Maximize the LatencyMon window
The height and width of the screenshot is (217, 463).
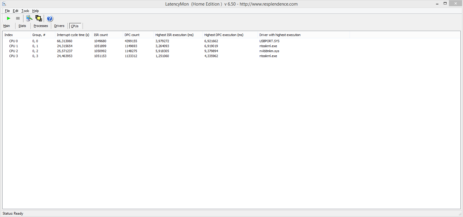click(x=445, y=4)
